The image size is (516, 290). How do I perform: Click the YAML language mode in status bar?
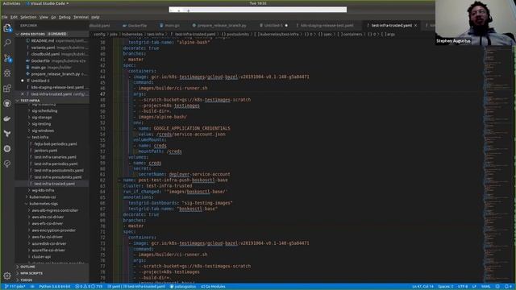(485, 287)
